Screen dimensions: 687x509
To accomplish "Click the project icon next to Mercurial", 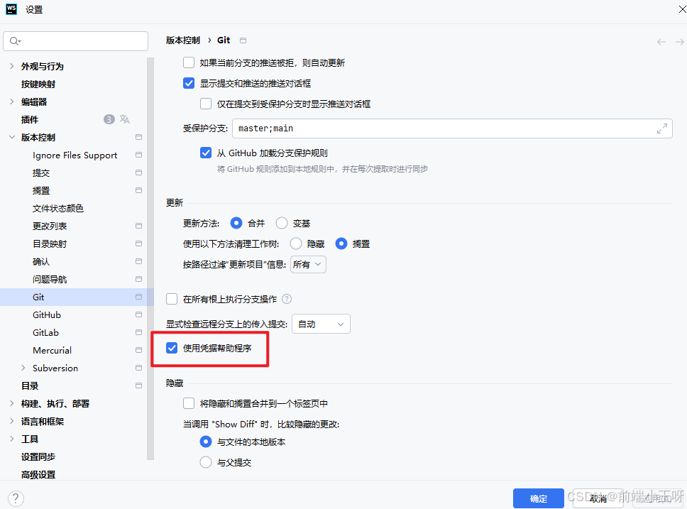I will click(139, 350).
